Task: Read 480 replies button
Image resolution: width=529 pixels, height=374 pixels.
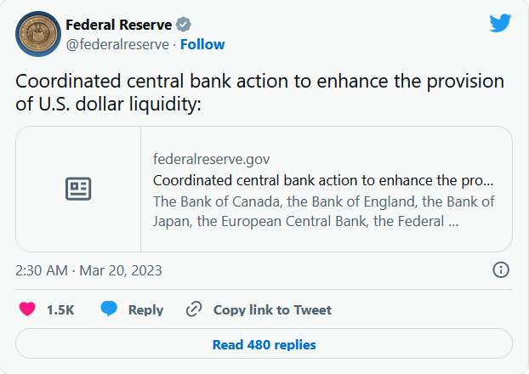Action: click(x=264, y=344)
